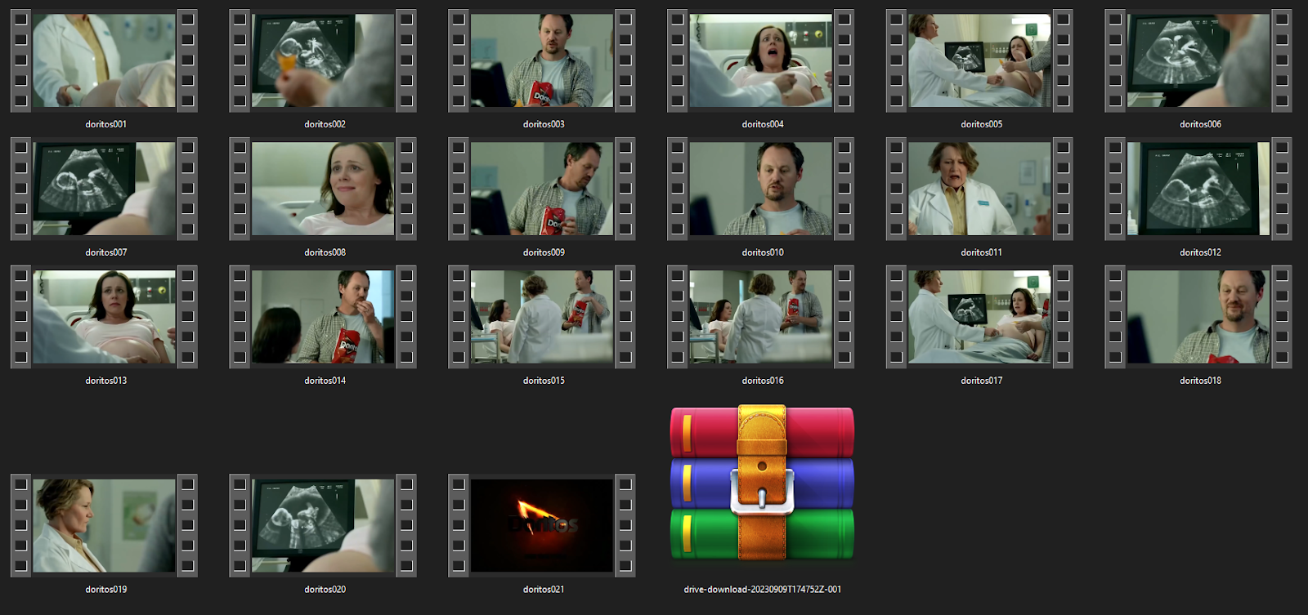
Task: Click the doritos009 file name
Action: (x=544, y=252)
